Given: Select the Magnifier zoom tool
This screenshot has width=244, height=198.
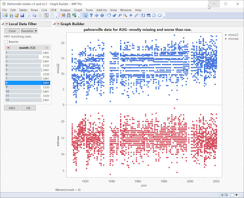Looking at the screenshot, I should [125, 15].
